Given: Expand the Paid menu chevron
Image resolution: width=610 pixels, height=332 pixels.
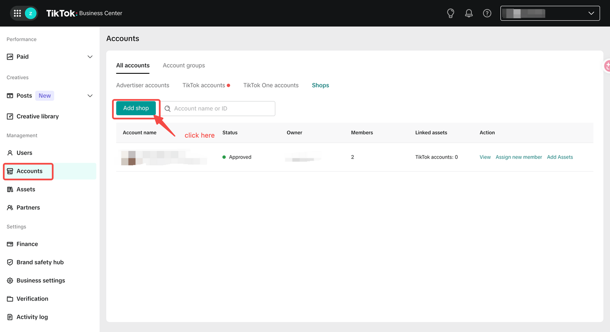Looking at the screenshot, I should point(90,57).
